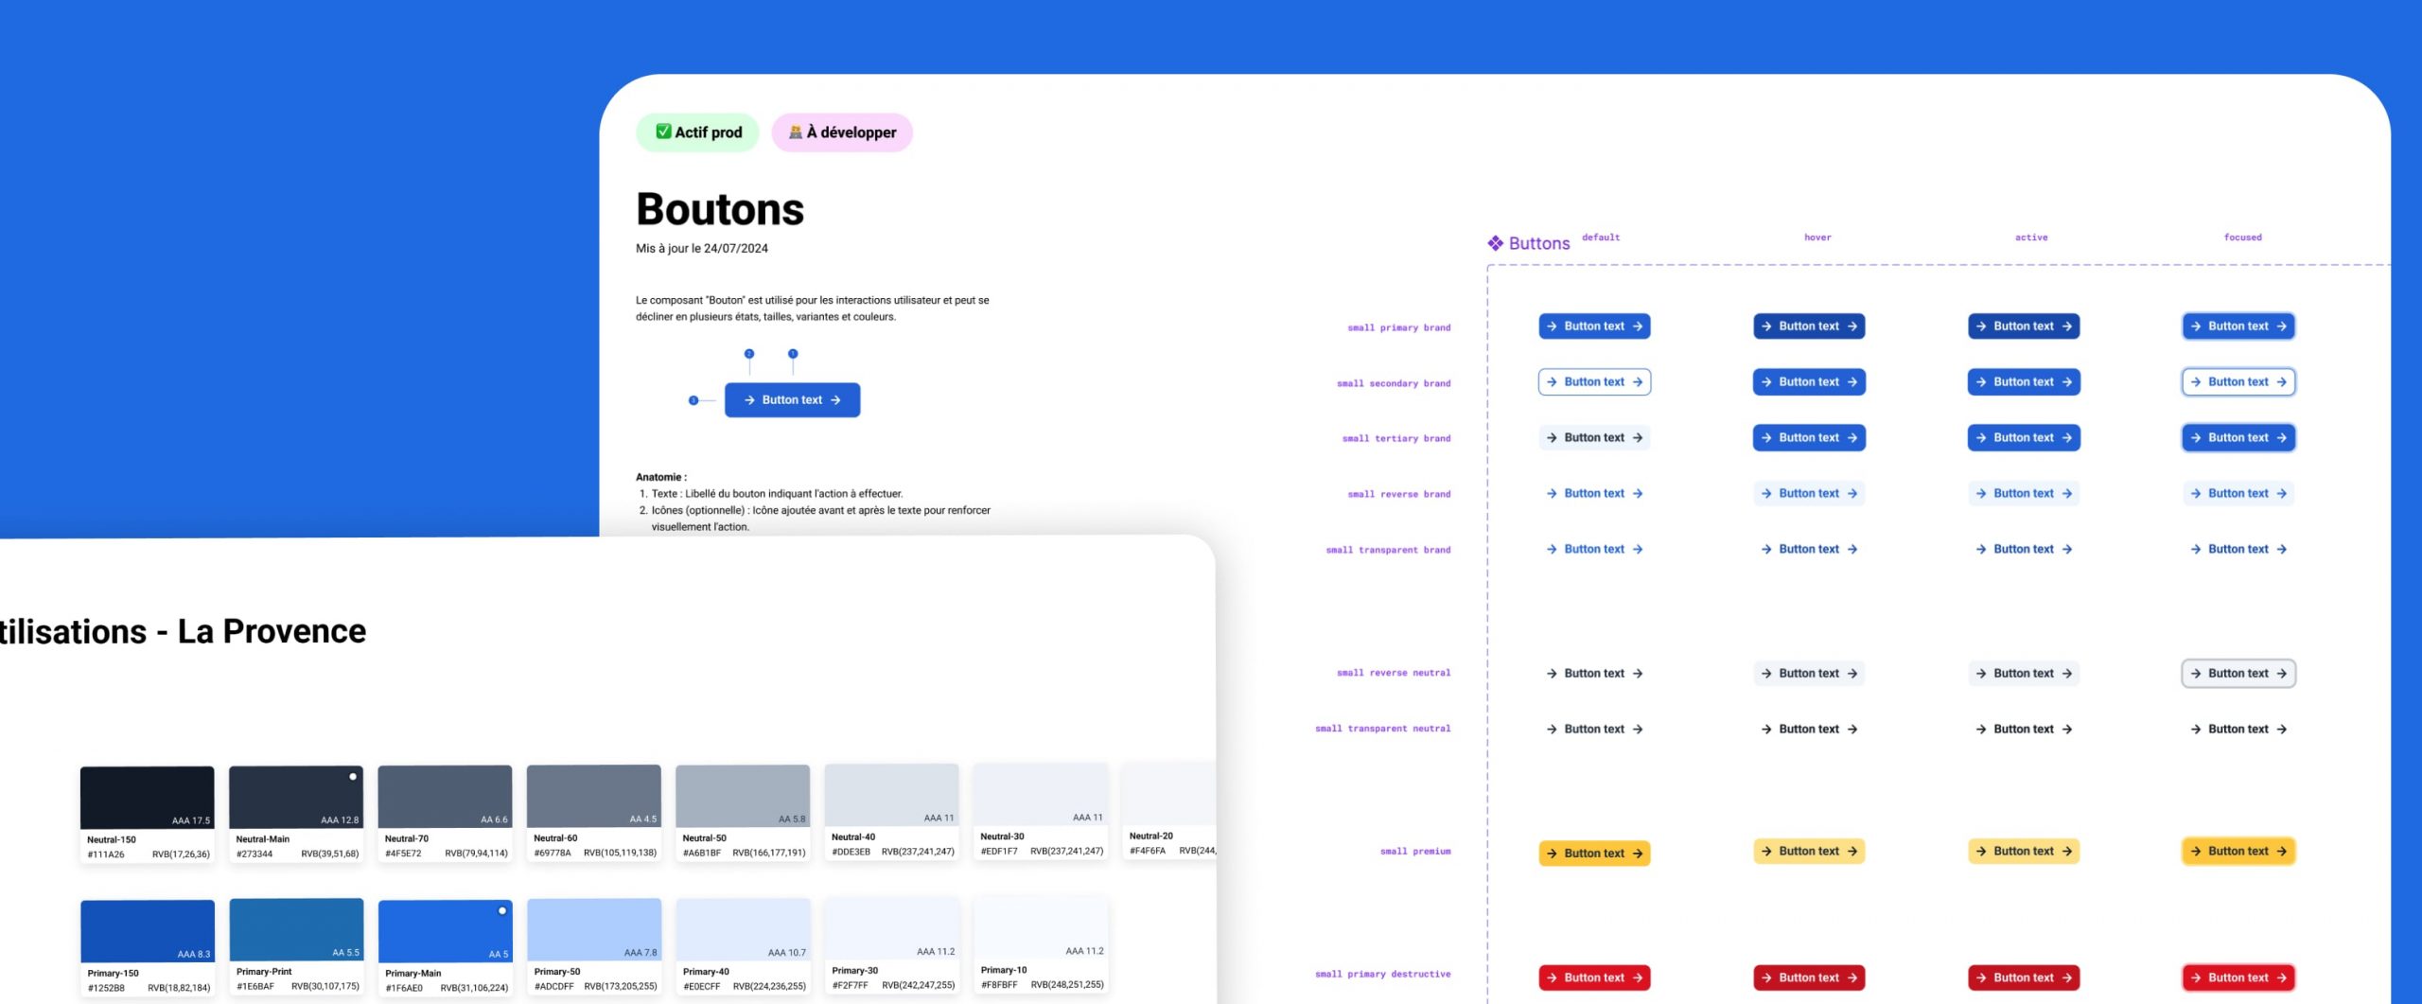Click the trailing arrow icon in anatomy Button text
The height and width of the screenshot is (1004, 2422).
pyautogui.click(x=835, y=400)
